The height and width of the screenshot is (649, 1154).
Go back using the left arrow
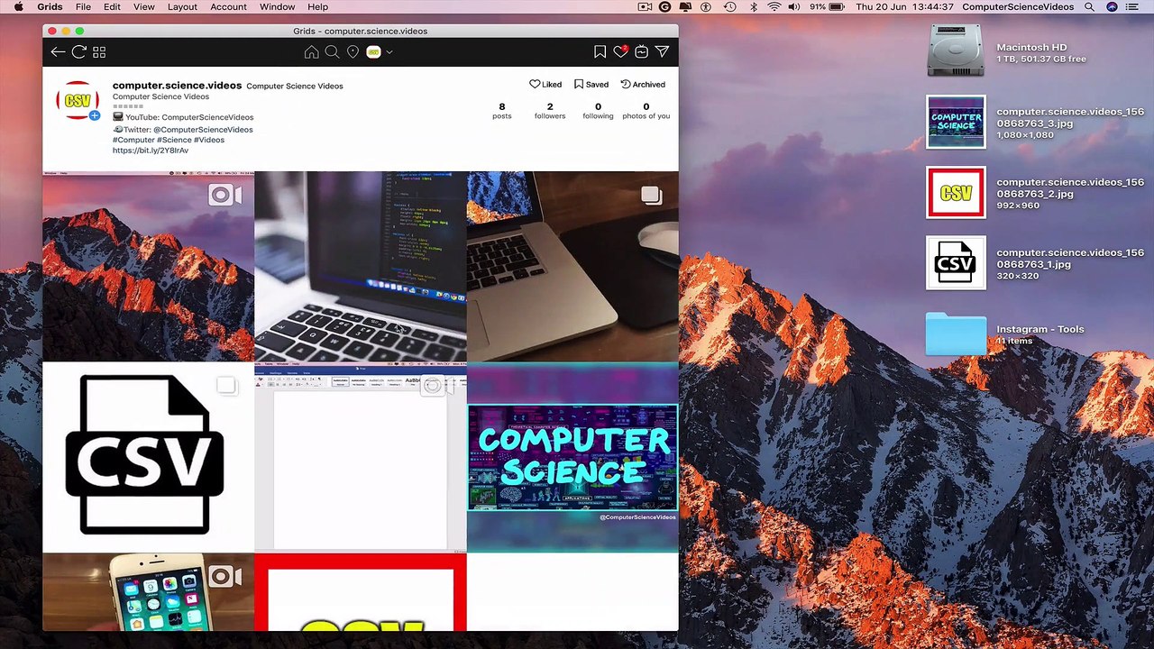(x=58, y=52)
